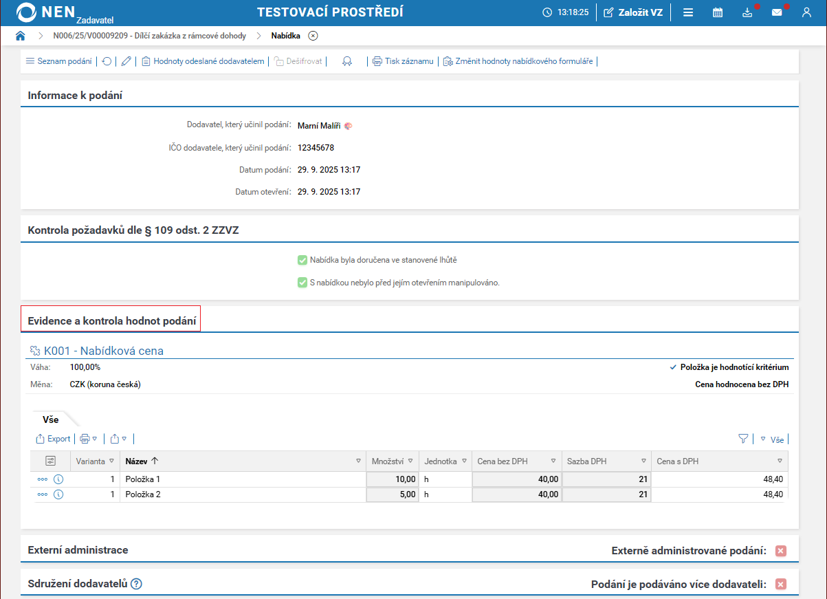This screenshot has height=599, width=827.
Task: Open the downloads icon in header
Action: click(747, 12)
